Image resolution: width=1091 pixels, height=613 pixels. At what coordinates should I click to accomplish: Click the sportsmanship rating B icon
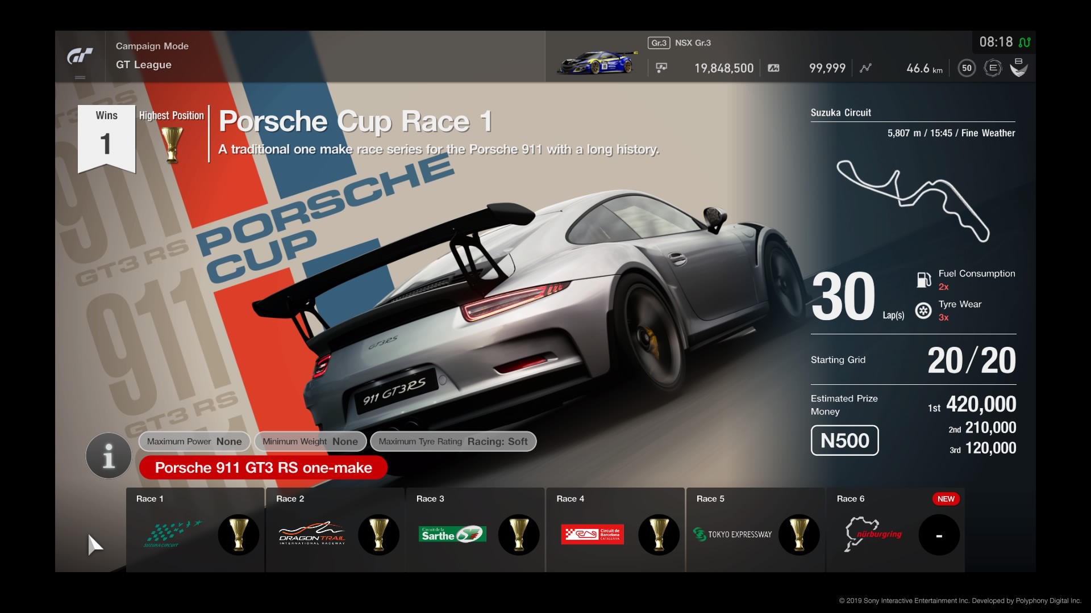point(1019,68)
